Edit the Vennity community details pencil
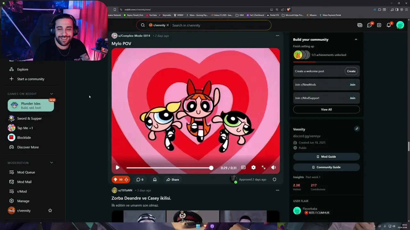The height and width of the screenshot is (230, 410). point(357,129)
